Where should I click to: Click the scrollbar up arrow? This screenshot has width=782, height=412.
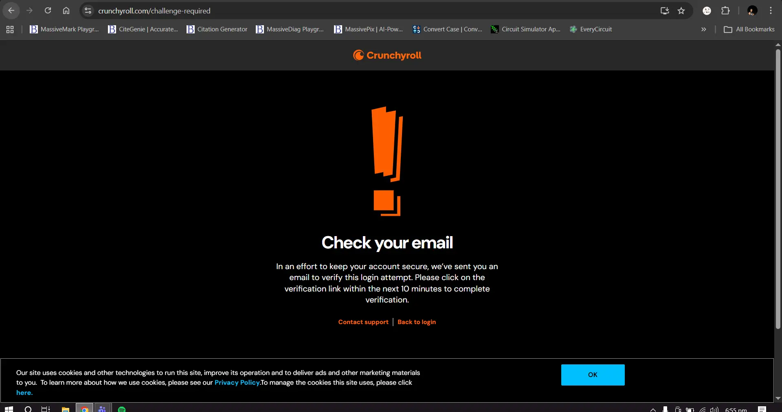tap(778, 44)
